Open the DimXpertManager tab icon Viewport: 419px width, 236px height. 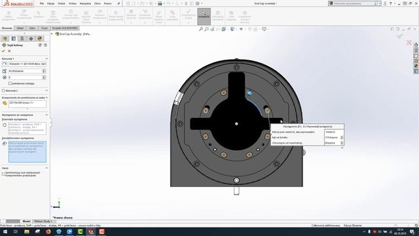pyautogui.click(x=31, y=39)
